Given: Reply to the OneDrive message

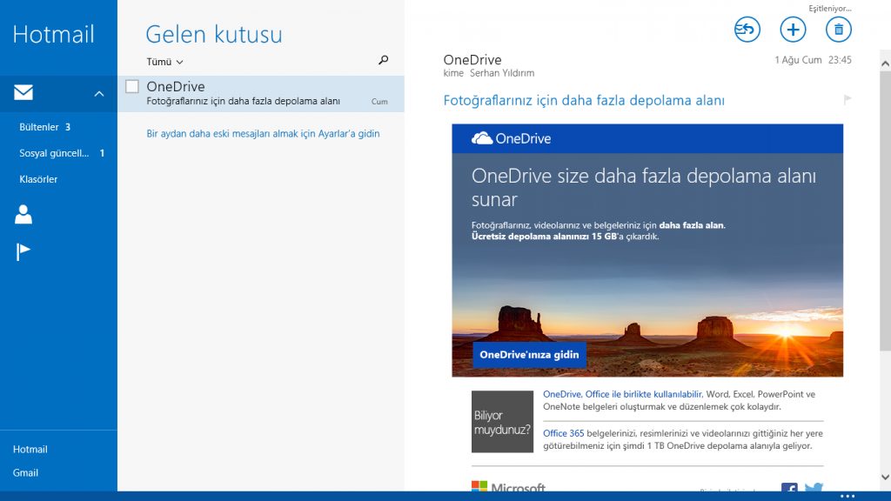Looking at the screenshot, I should coord(747,30).
